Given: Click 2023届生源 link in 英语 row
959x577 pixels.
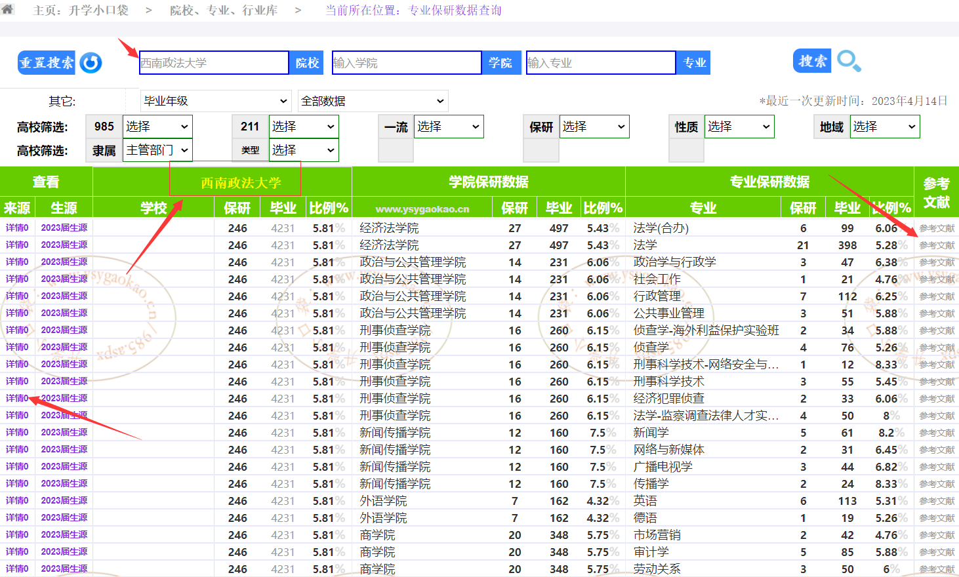Looking at the screenshot, I should (64, 501).
